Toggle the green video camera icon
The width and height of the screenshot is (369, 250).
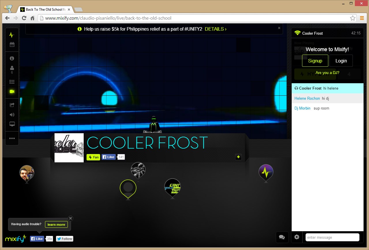pos(12,91)
